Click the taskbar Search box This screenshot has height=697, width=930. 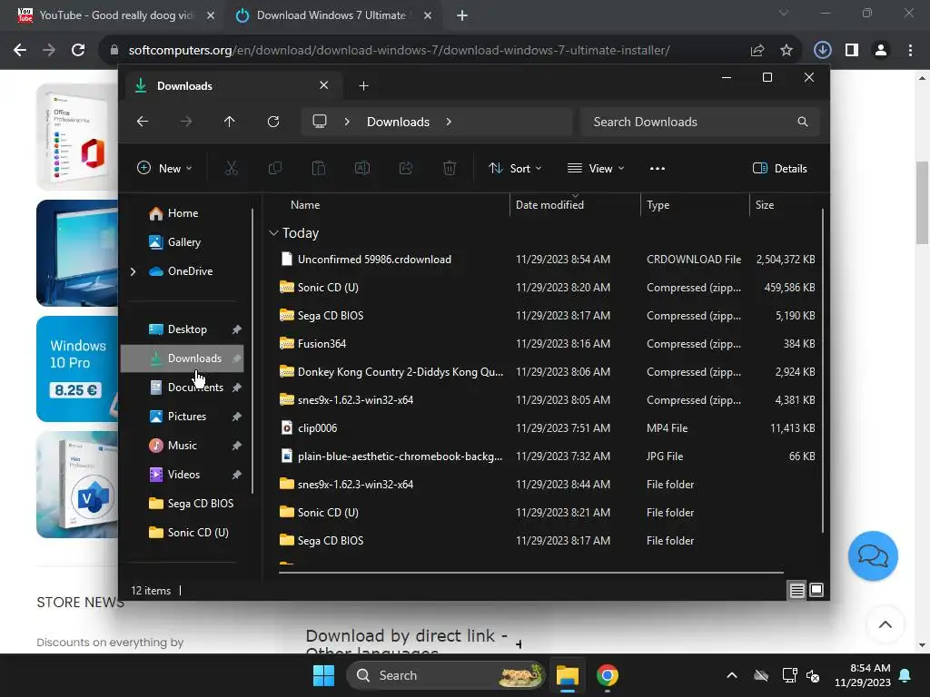point(445,675)
